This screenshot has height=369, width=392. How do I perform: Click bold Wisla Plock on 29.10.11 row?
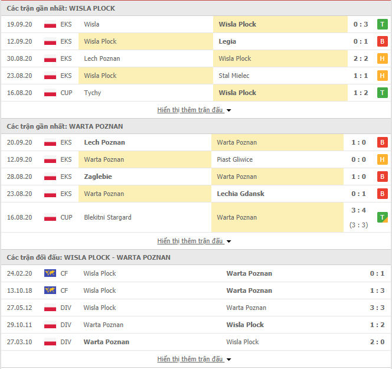click(x=245, y=325)
